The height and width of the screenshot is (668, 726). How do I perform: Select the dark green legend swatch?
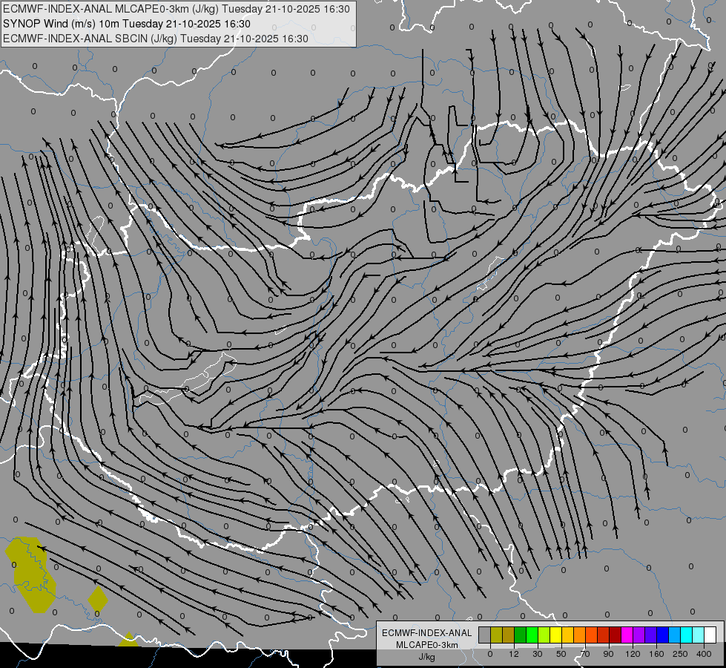pyautogui.click(x=521, y=635)
